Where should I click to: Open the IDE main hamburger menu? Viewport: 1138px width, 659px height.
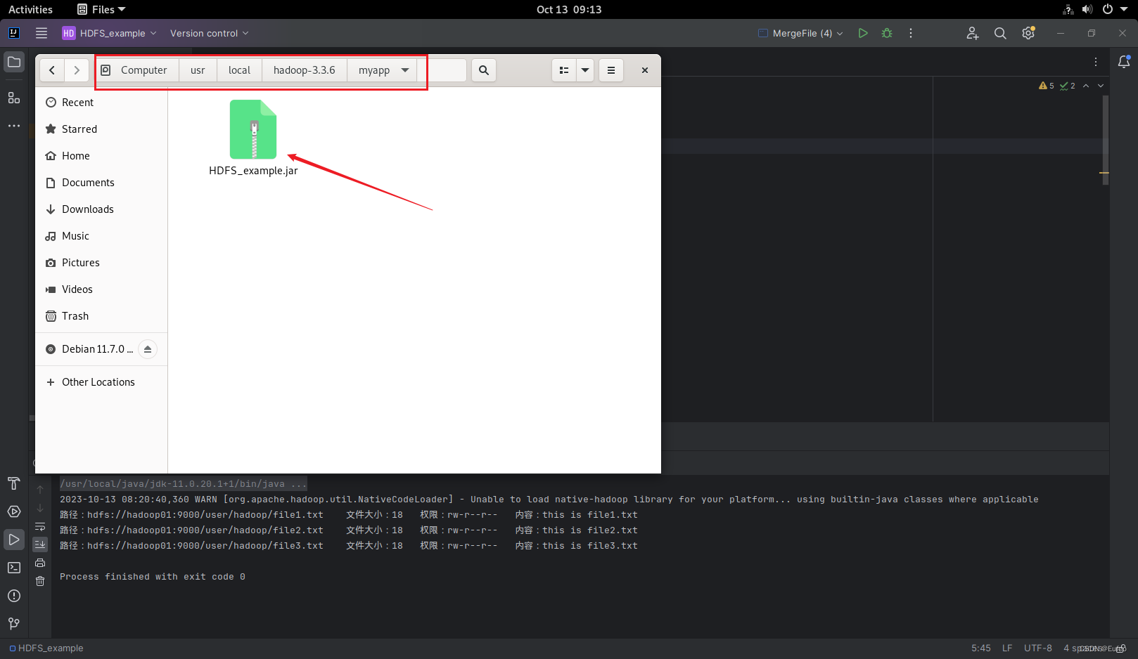tap(41, 32)
